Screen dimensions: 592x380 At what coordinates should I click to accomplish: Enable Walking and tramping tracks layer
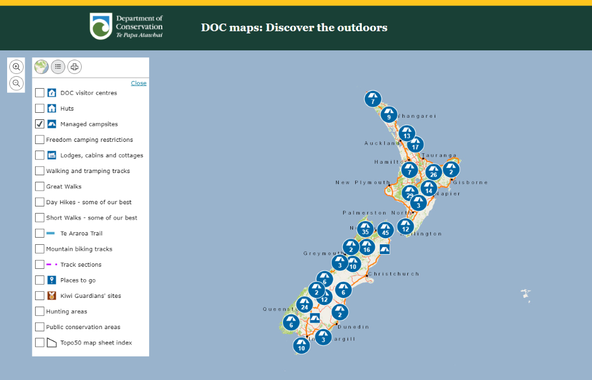pyautogui.click(x=39, y=171)
